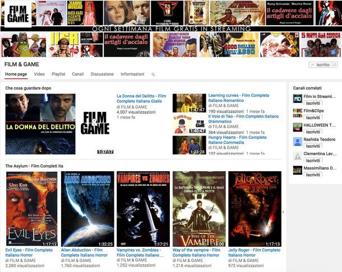Click Rashida Teodoro channel name
The height and width of the screenshot is (272, 342).
click(320, 139)
